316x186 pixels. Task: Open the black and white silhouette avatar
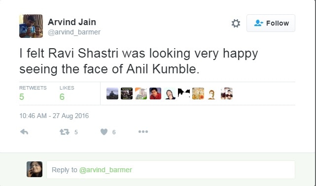click(184, 93)
